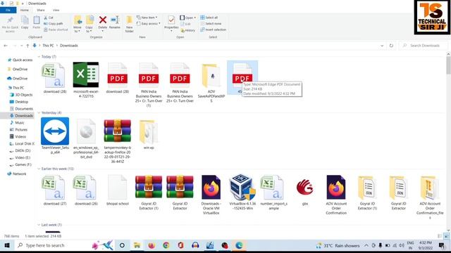
Task: Click the Windows Start button
Action: 7,245
